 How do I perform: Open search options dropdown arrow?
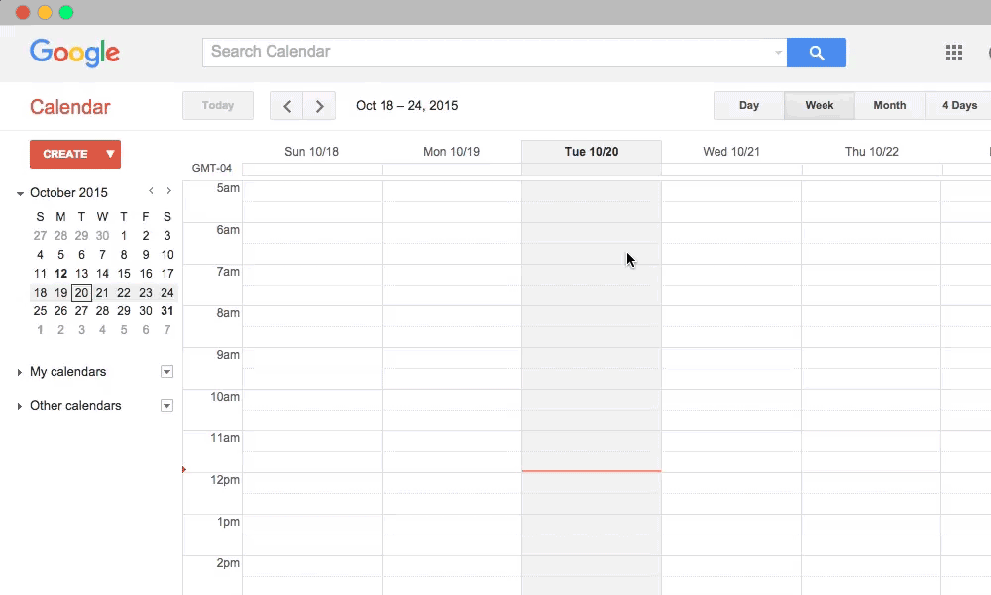778,53
